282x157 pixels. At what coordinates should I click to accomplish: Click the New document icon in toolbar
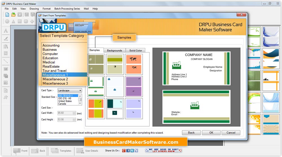click(7, 15)
